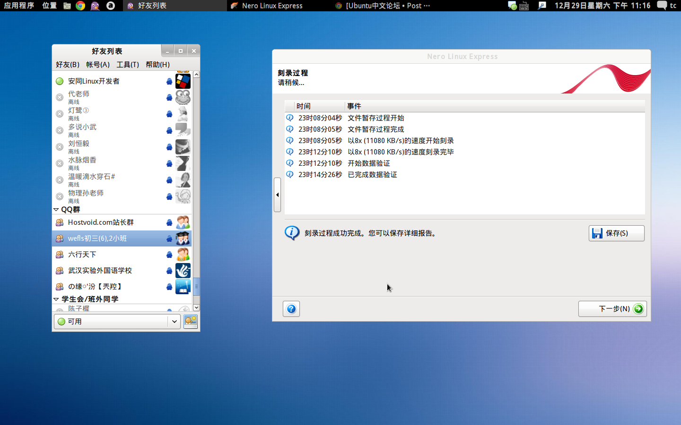Click the buddy list scroll up arrow
681x425 pixels.
196,75
